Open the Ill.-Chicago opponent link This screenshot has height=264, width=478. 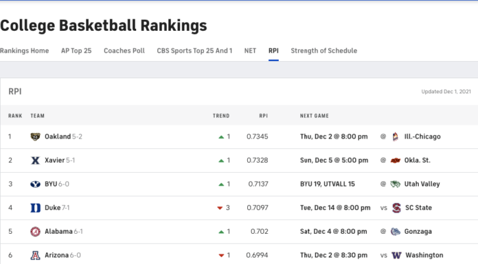pyautogui.click(x=422, y=136)
